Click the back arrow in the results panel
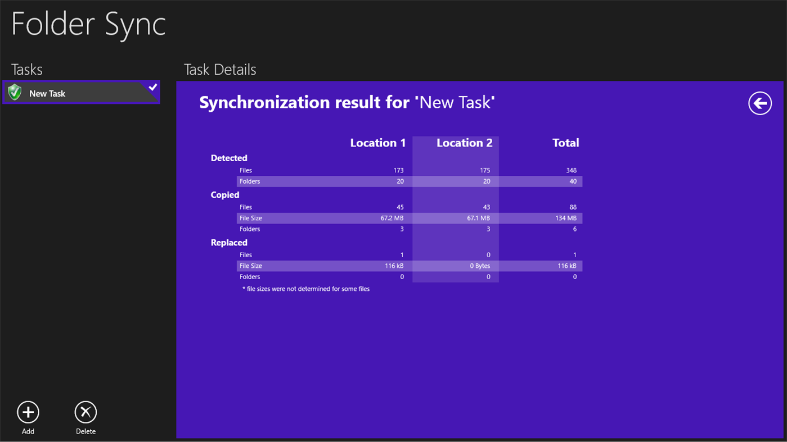Image resolution: width=787 pixels, height=442 pixels. tap(759, 103)
